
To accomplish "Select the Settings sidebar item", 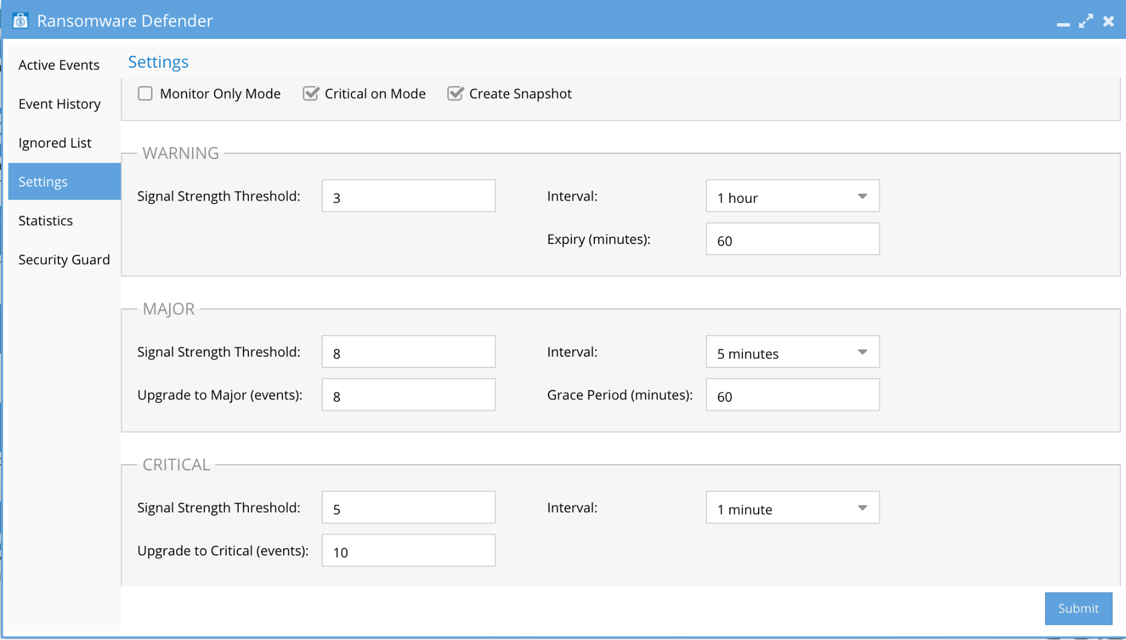I will pyautogui.click(x=65, y=182).
